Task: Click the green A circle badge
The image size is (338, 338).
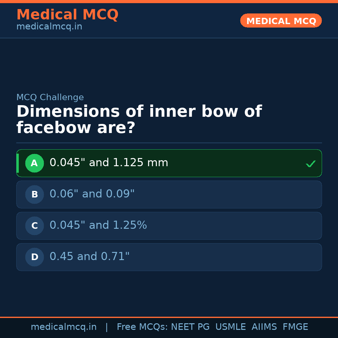Action: [34, 163]
